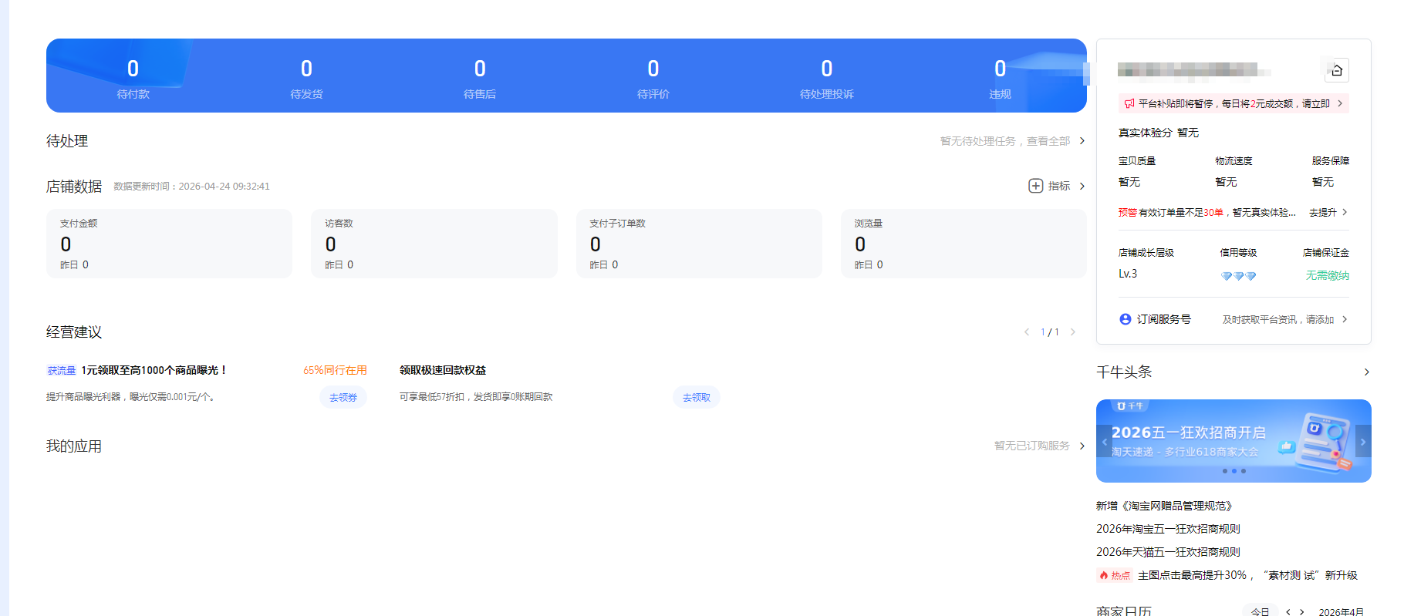The image size is (1404, 616).
Task: Click the 去领取 button
Action: [x=697, y=398]
